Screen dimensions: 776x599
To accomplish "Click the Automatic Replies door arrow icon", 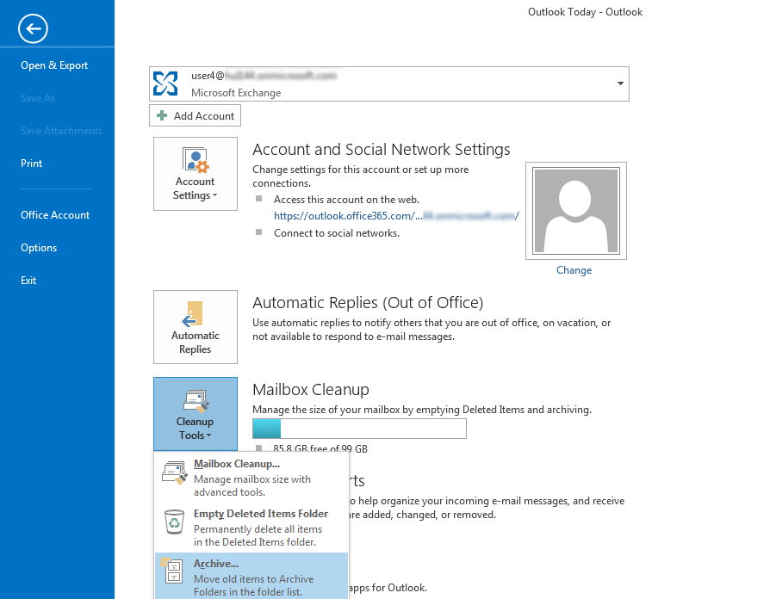I will pyautogui.click(x=193, y=314).
